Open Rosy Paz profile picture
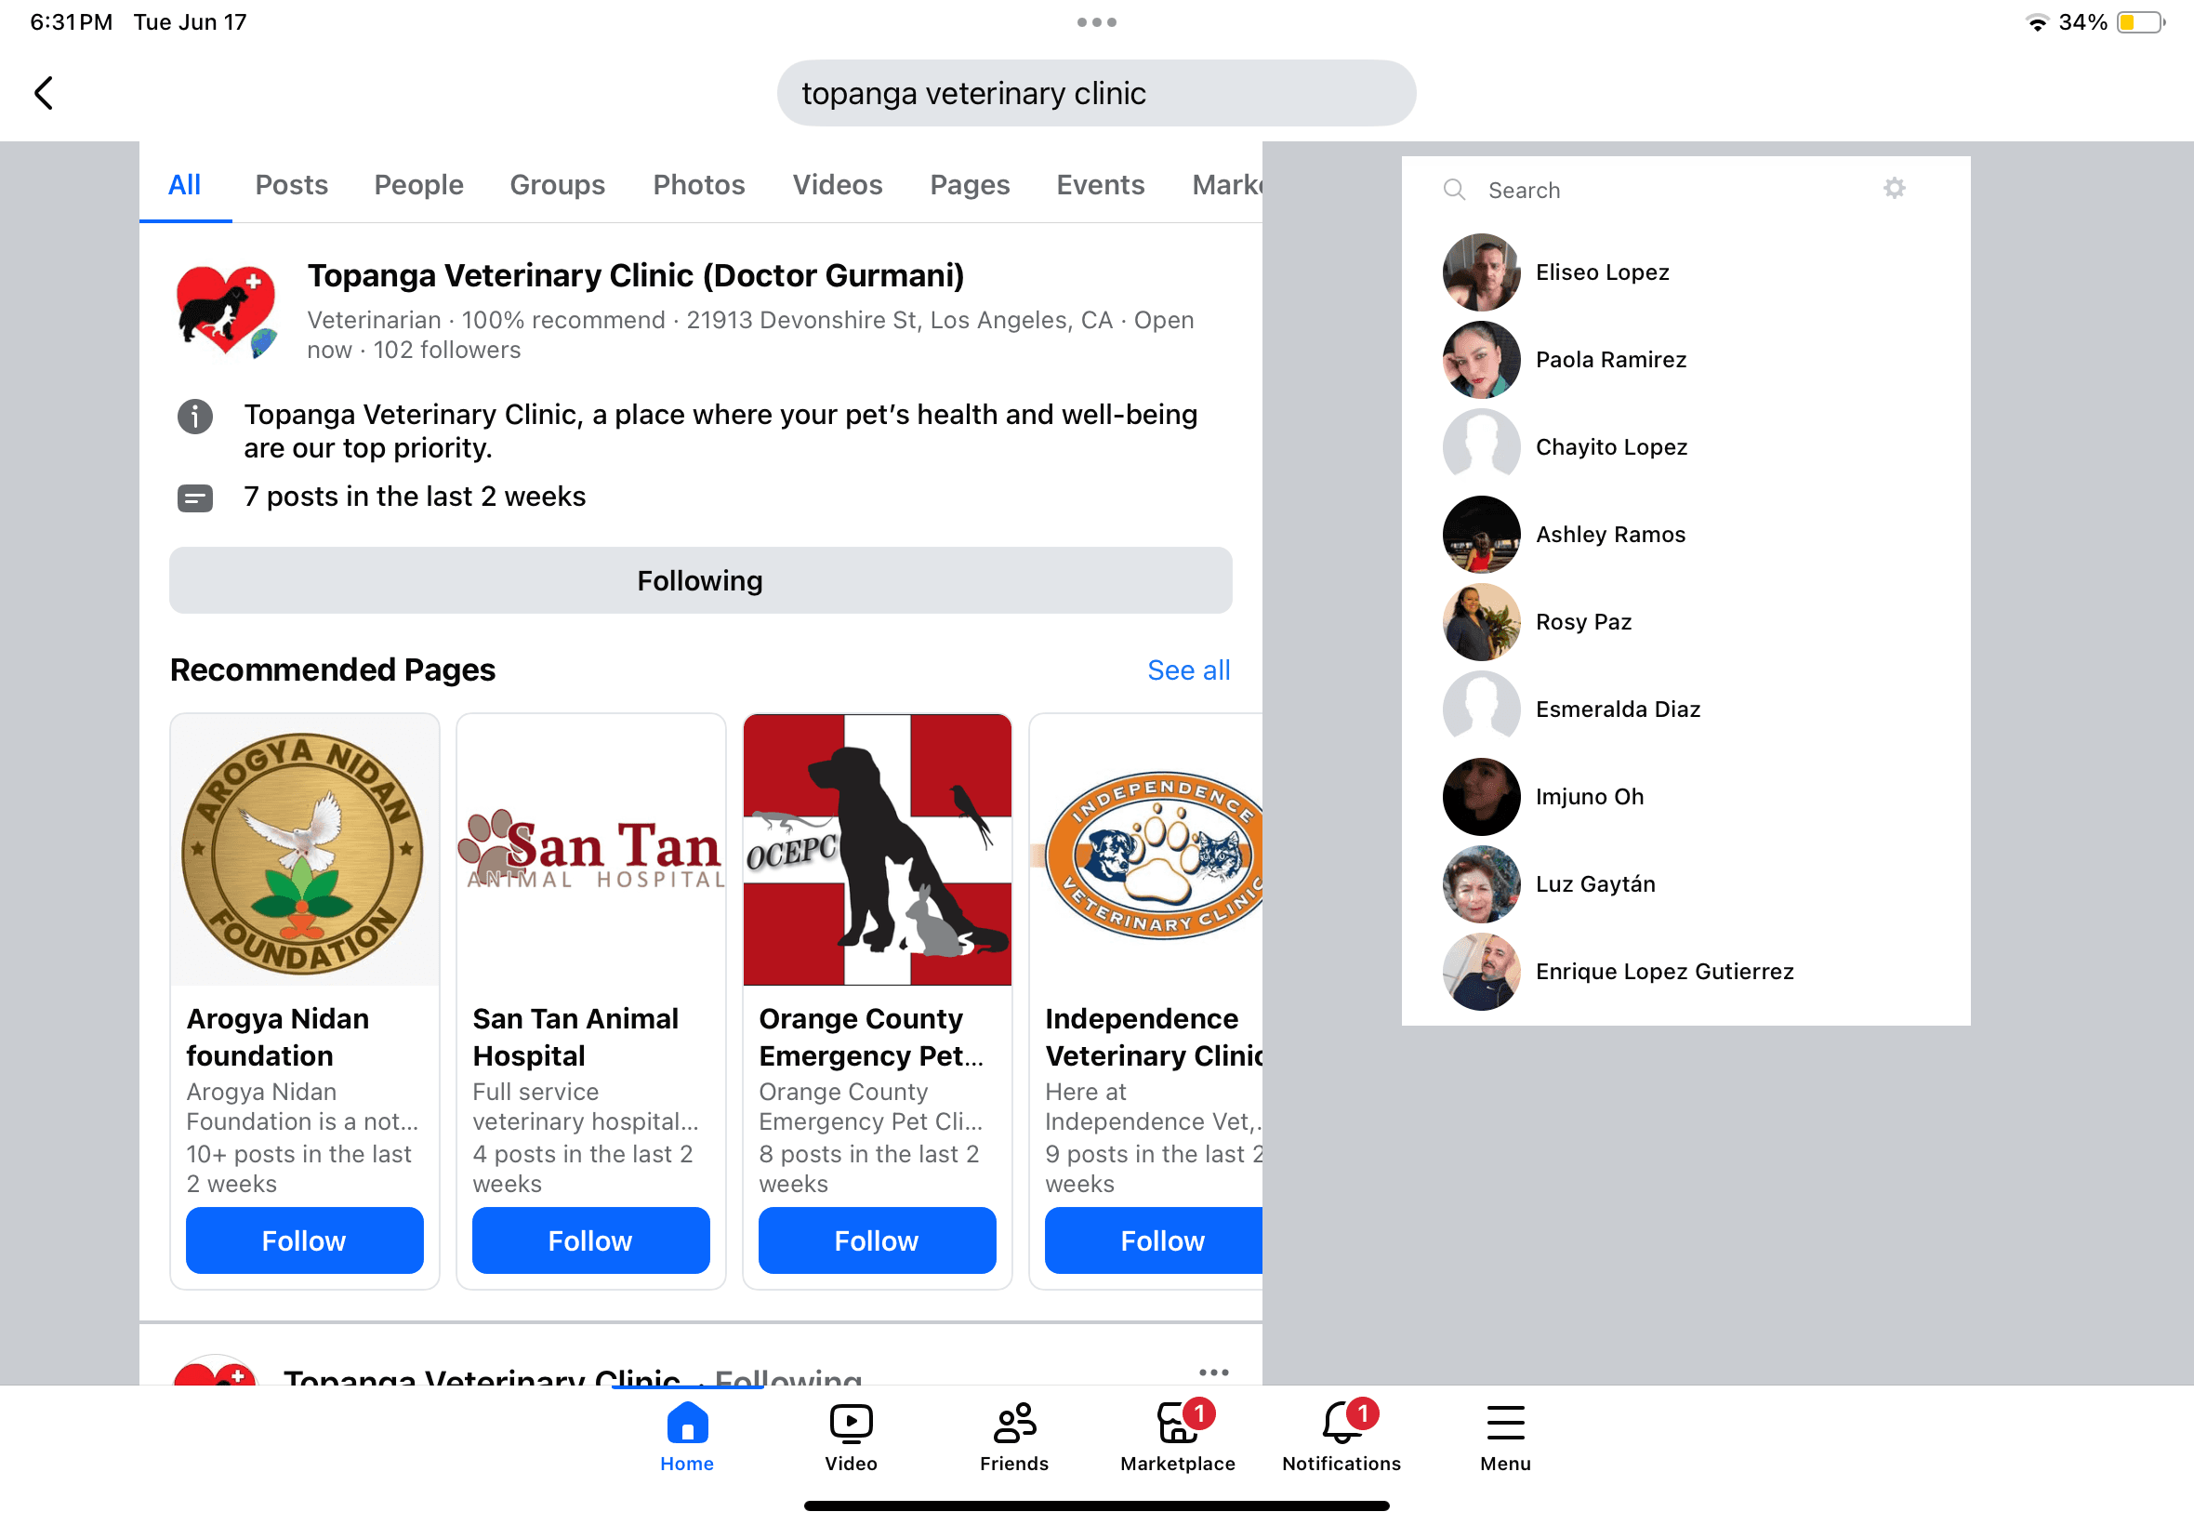The width and height of the screenshot is (2194, 1525). (1481, 622)
